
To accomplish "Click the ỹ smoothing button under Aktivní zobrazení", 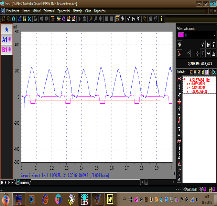I will click(x=214, y=45).
